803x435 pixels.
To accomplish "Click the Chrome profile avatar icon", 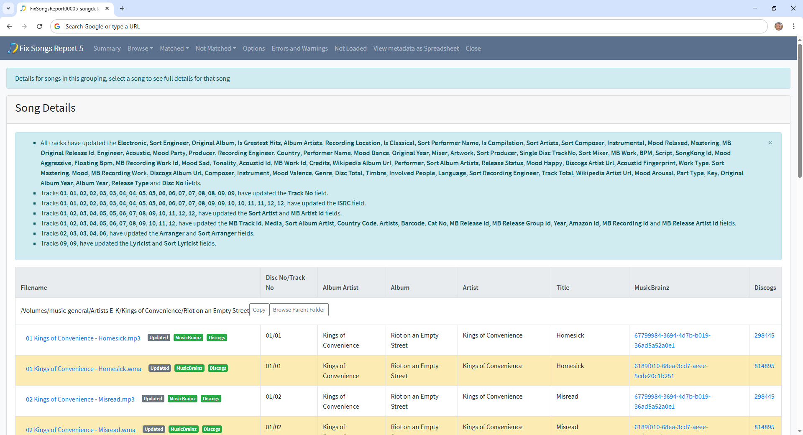I will [x=778, y=26].
